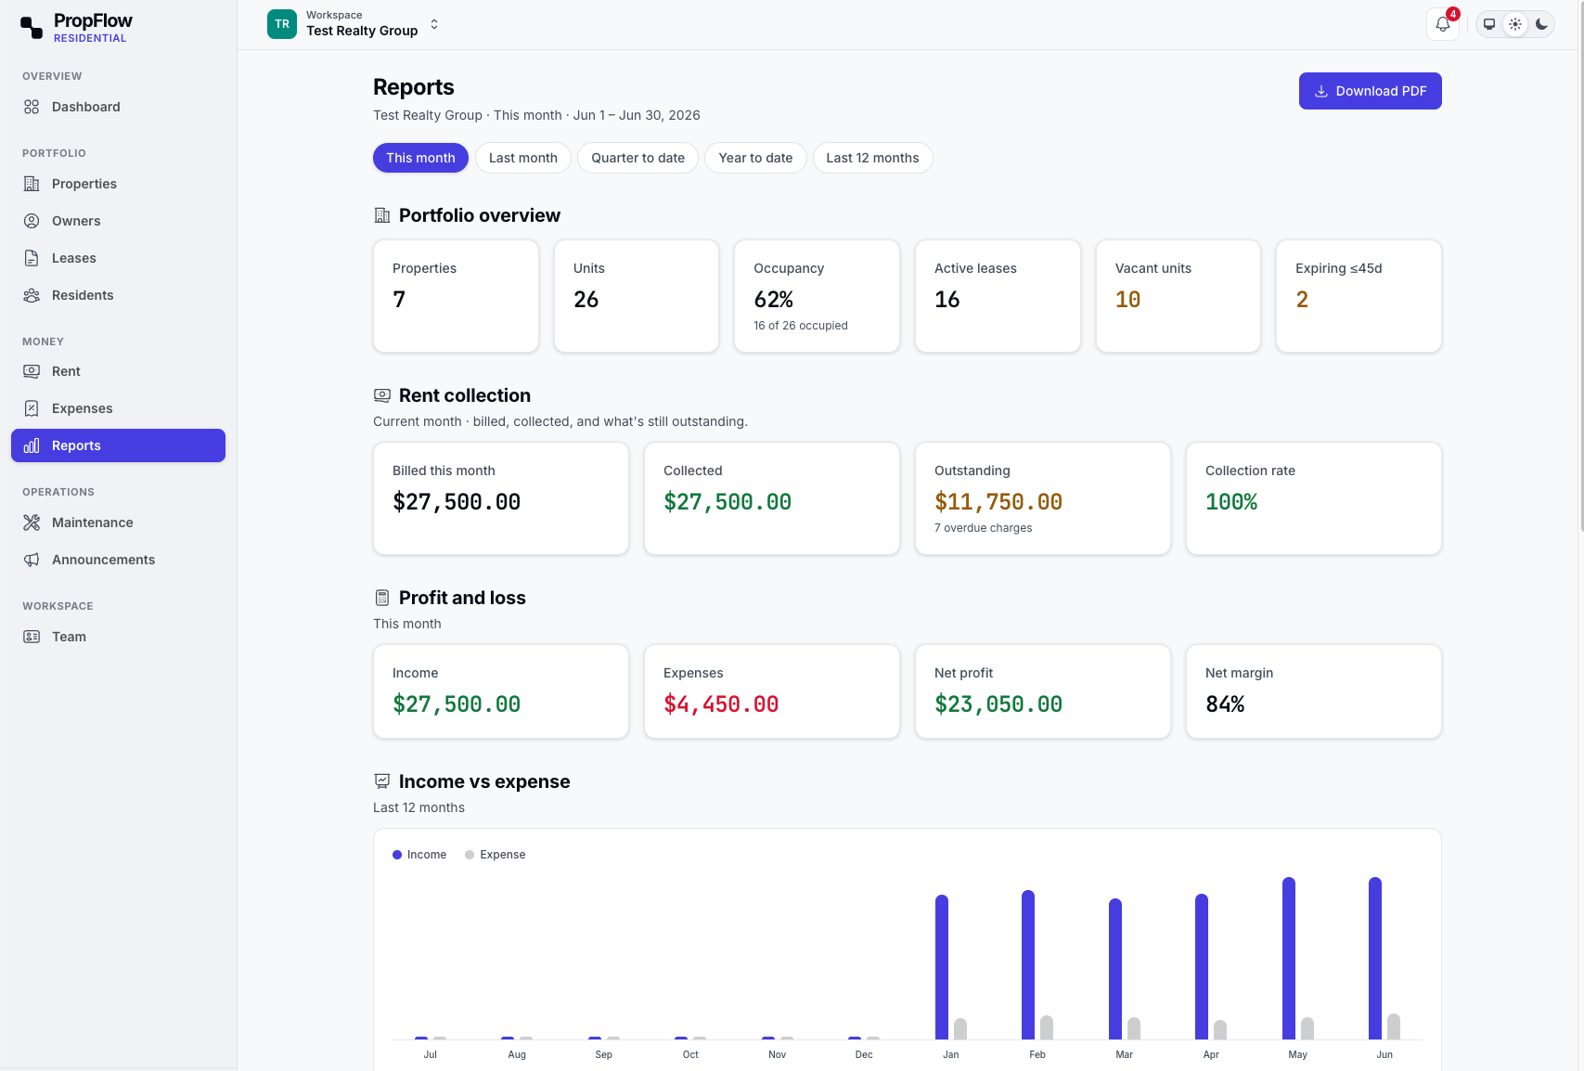Click the Properties building icon in sidebar
This screenshot has width=1584, height=1071.
(x=32, y=184)
